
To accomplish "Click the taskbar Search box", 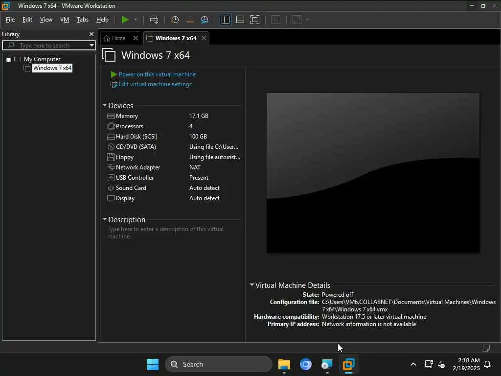I will pyautogui.click(x=219, y=364).
